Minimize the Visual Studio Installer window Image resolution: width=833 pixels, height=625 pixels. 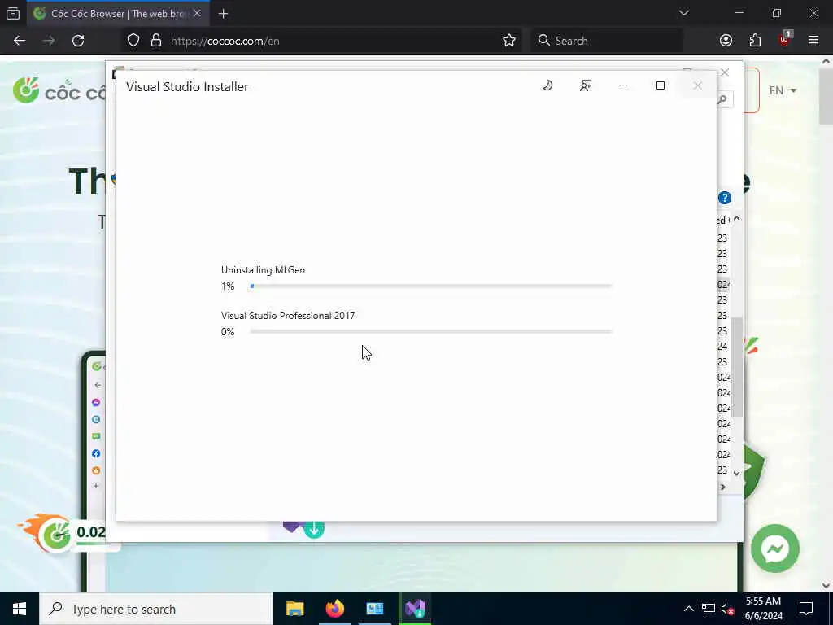pos(623,85)
